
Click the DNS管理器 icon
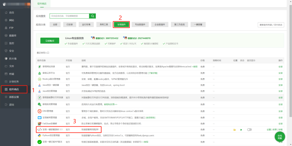click(39, 111)
